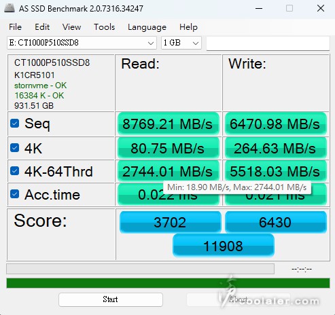This screenshot has width=335, height=315.
Task: Click the total score 11908 box
Action: point(224,246)
